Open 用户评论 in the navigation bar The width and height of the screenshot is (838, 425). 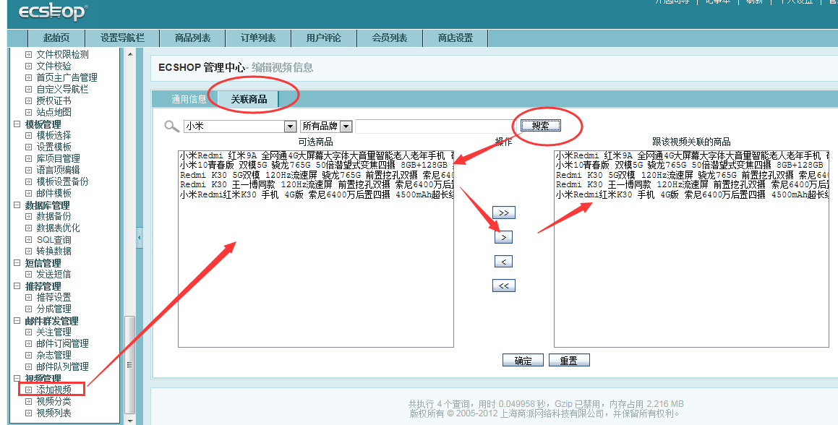click(x=323, y=38)
